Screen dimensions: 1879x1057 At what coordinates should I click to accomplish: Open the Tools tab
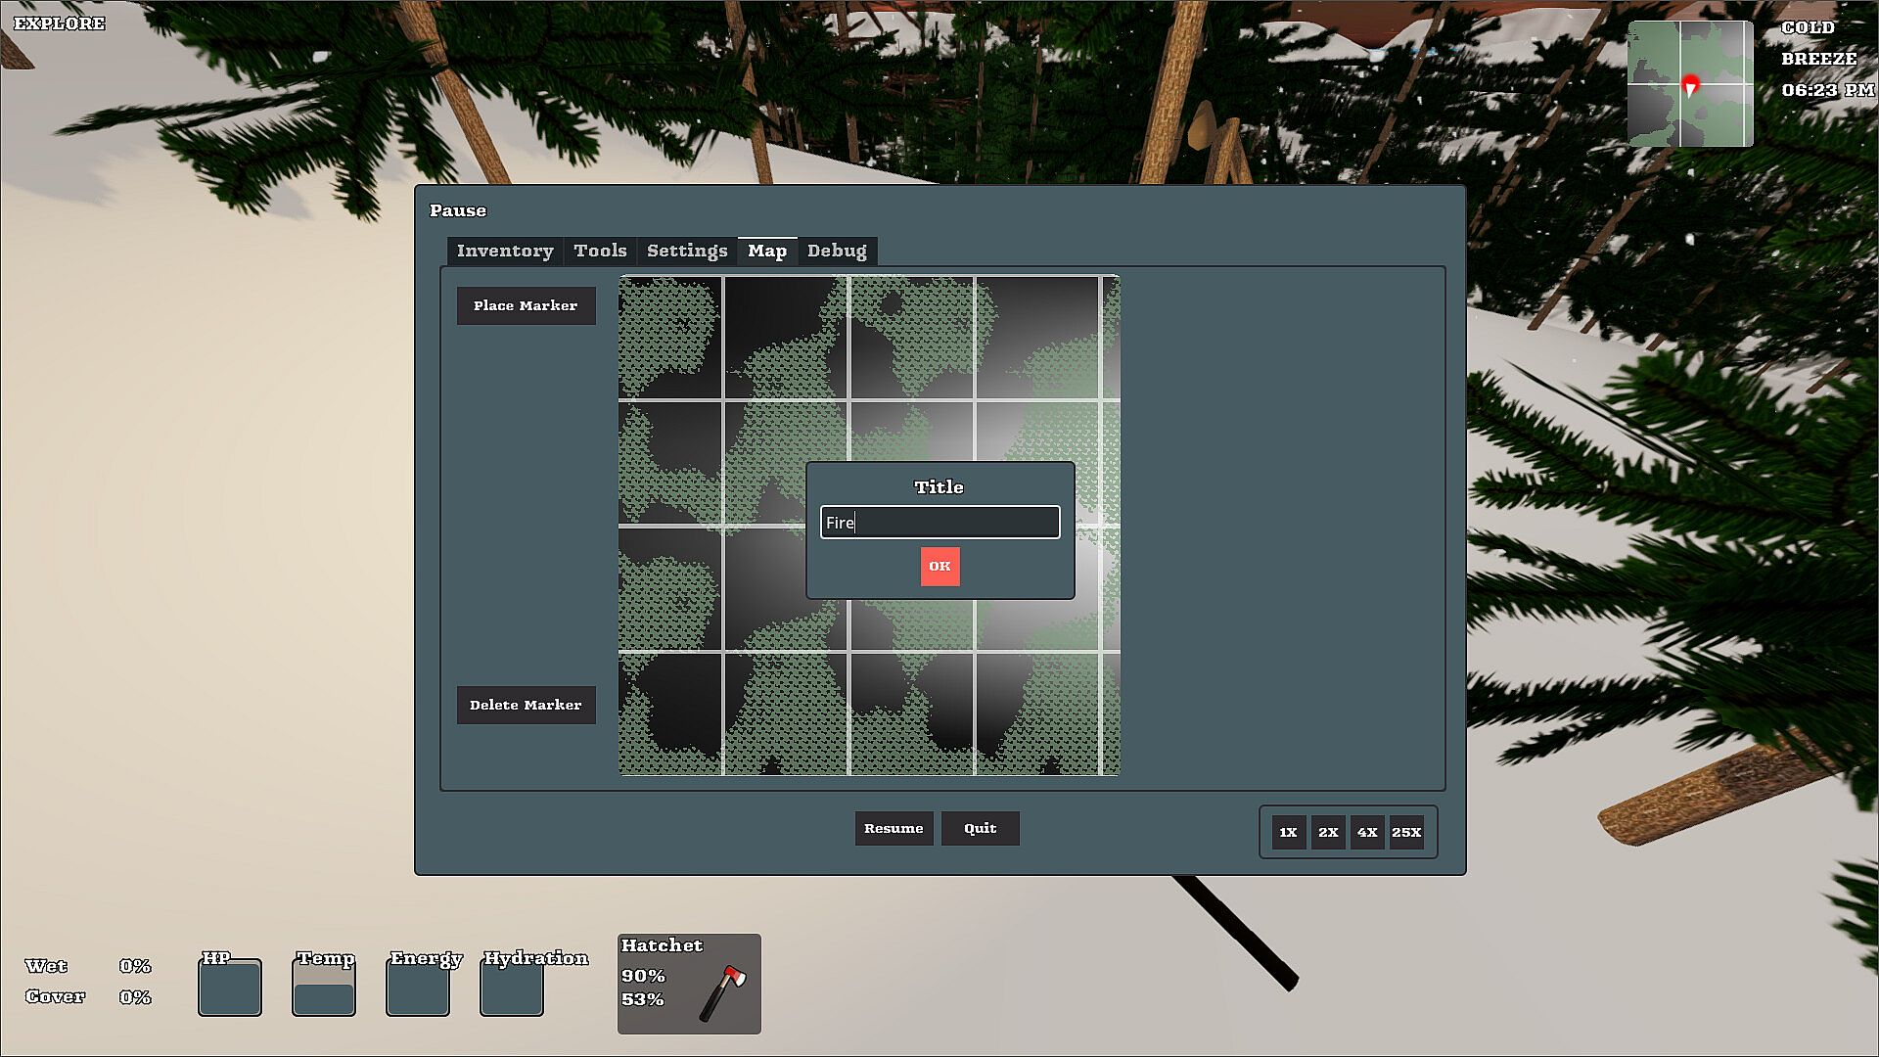pyautogui.click(x=600, y=252)
